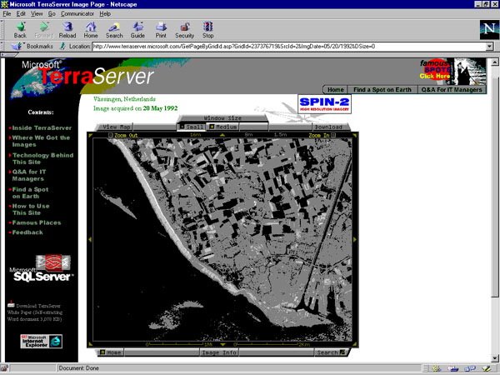Click the Print toolbar icon
This screenshot has width=500, height=375.
tap(161, 29)
